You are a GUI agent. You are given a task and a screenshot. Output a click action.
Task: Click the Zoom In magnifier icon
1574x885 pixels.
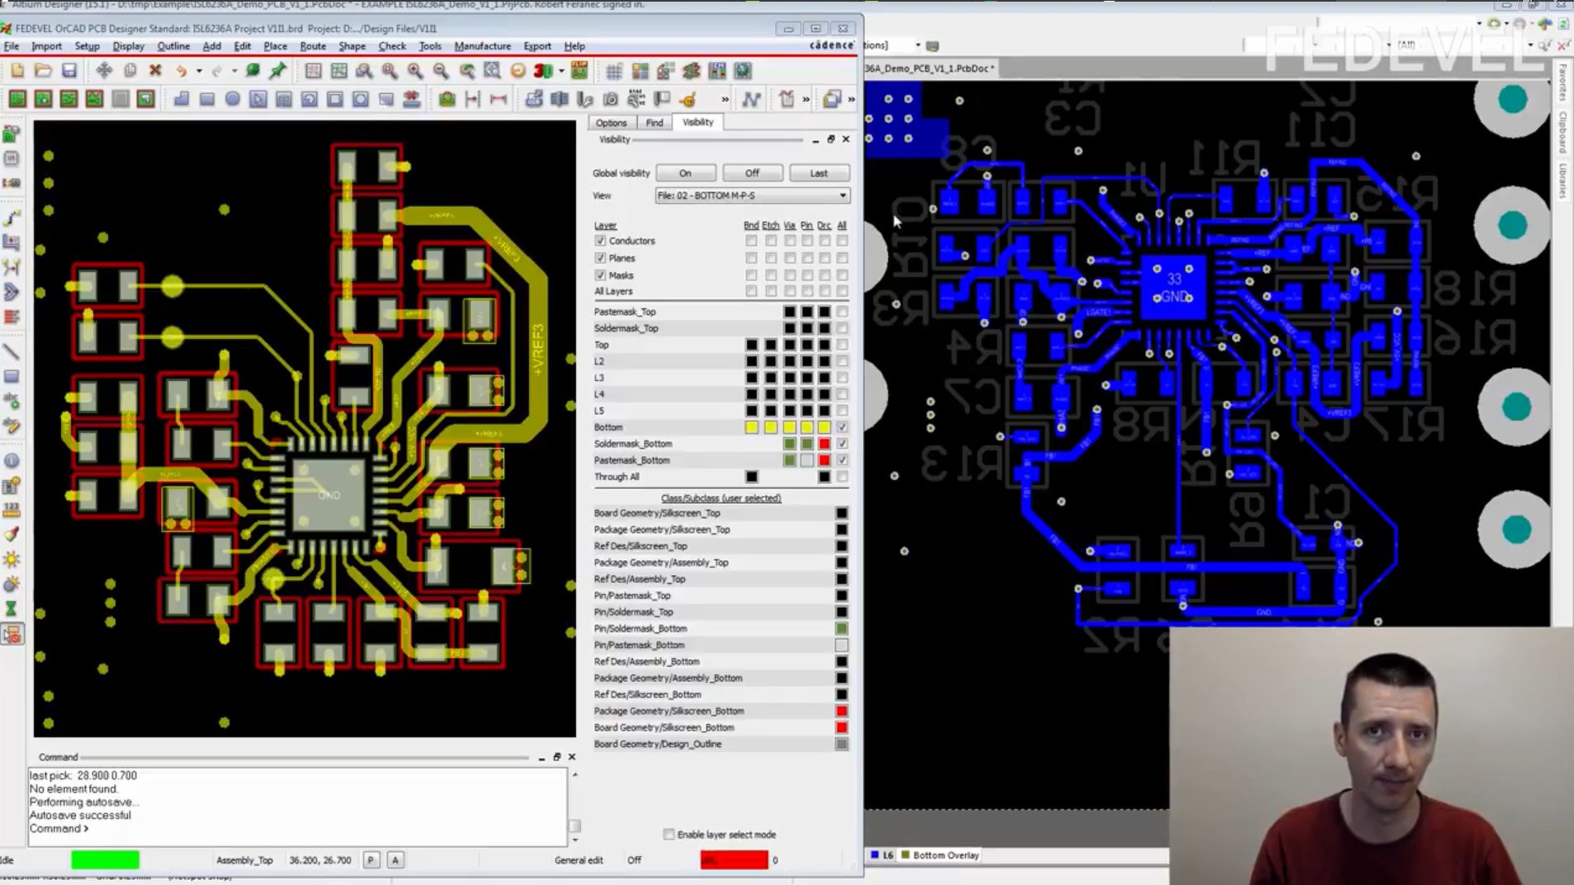tap(415, 71)
